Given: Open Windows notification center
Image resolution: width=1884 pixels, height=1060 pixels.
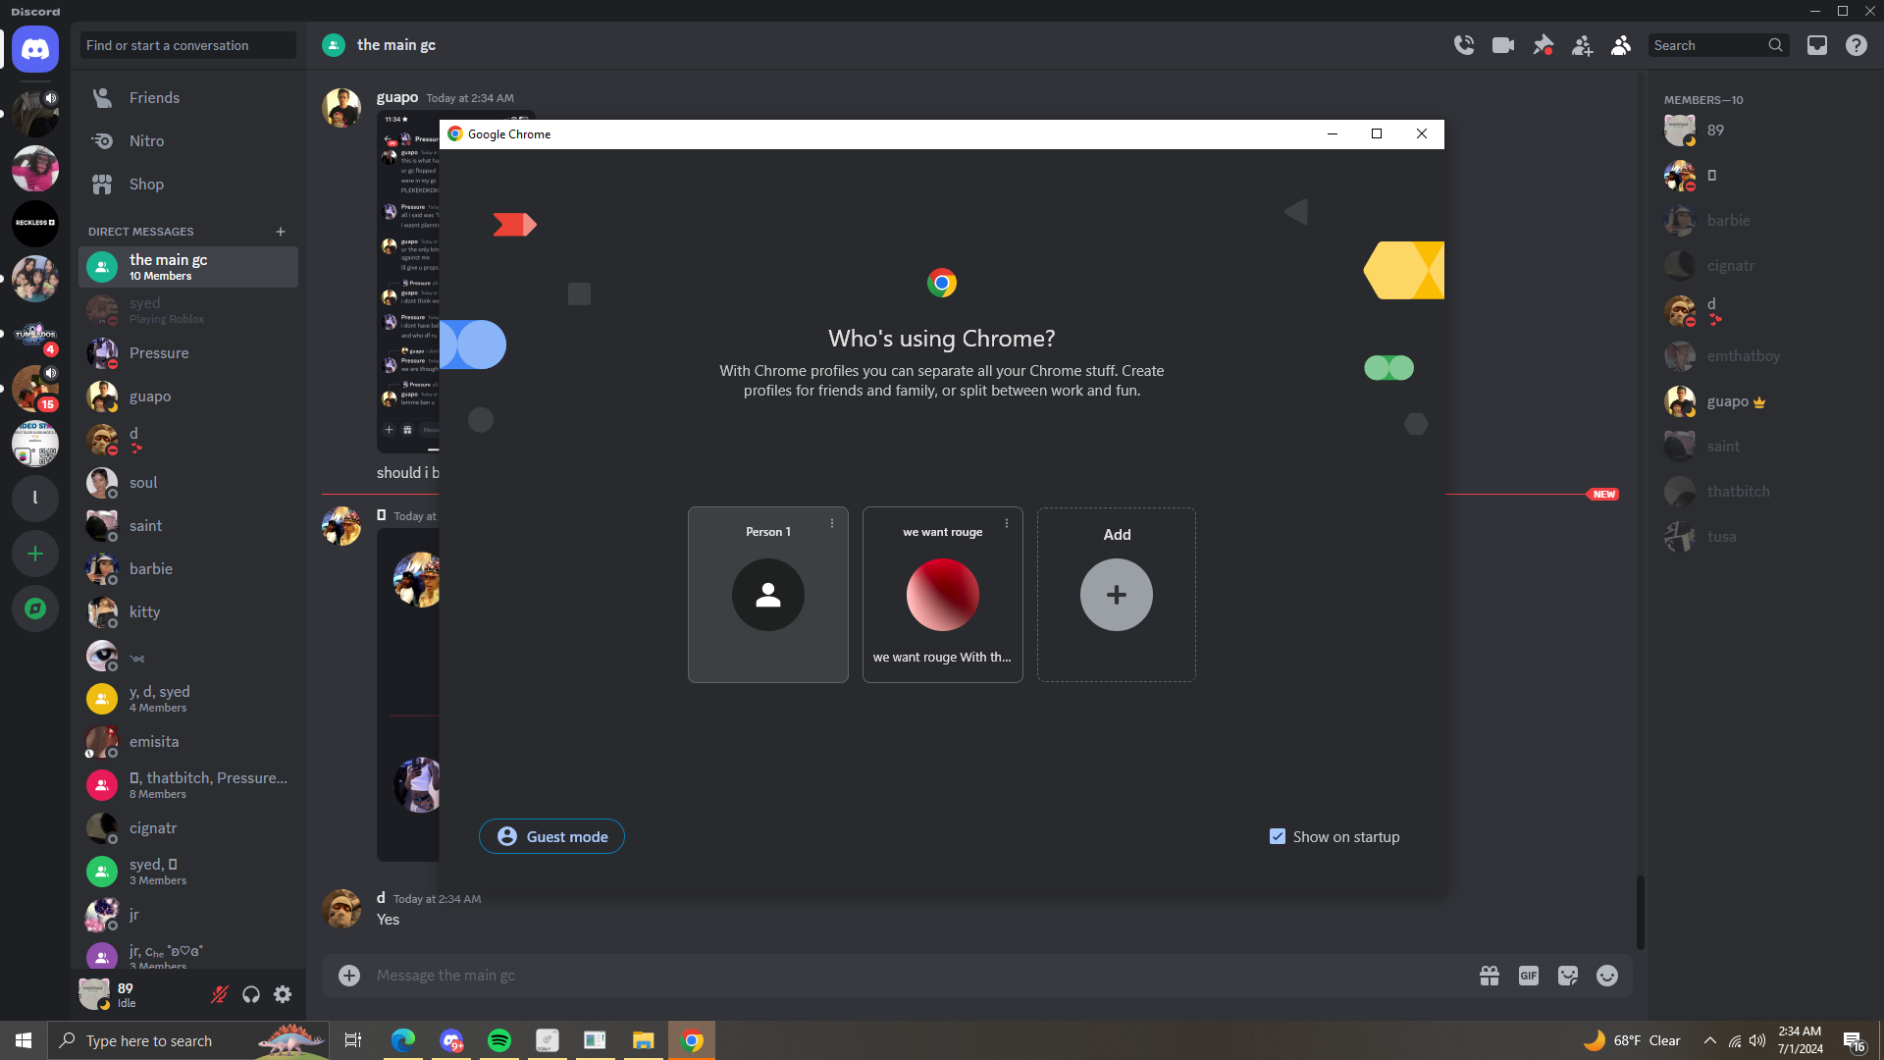Looking at the screenshot, I should [1855, 1041].
